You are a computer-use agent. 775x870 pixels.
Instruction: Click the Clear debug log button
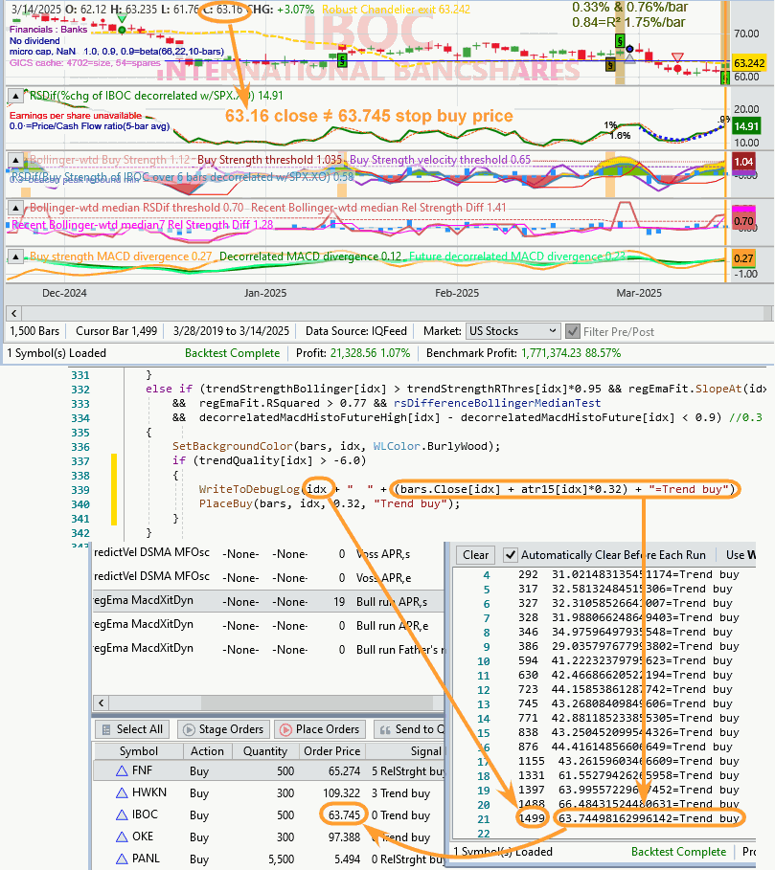coord(475,555)
